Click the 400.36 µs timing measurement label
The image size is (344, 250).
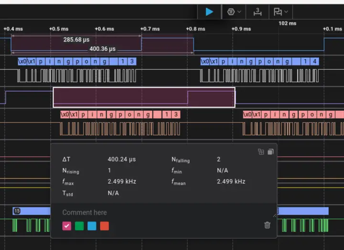coord(102,49)
